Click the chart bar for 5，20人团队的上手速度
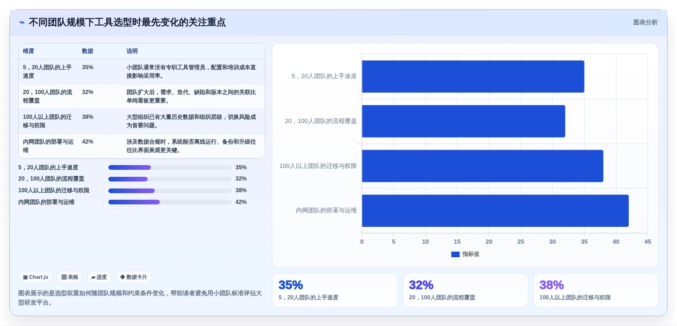Screen dimensions: 677x326 [473, 76]
